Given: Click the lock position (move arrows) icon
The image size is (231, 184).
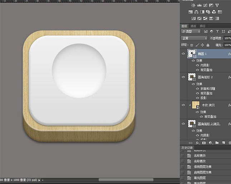Looking at the screenshot, I should (x=203, y=45).
